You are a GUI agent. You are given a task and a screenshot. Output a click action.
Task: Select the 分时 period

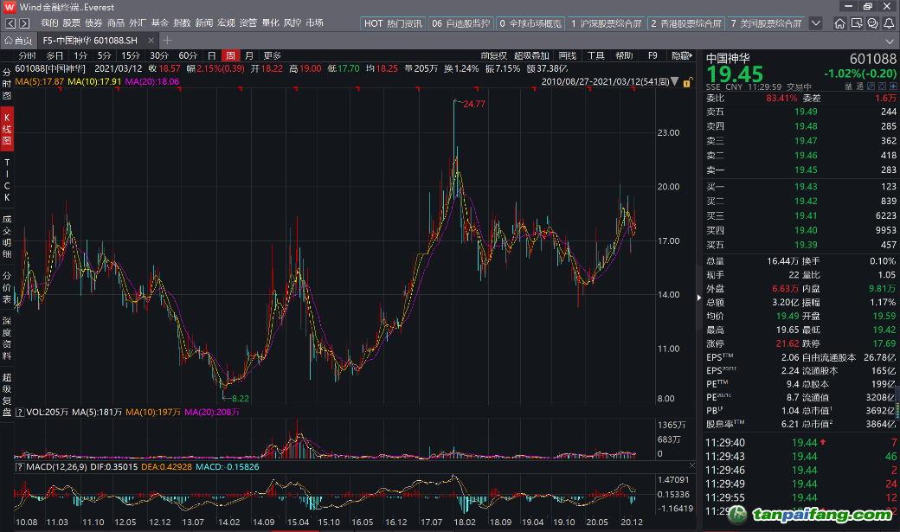coord(28,55)
